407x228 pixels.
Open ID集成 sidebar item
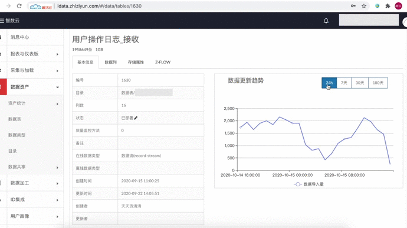[x=18, y=200]
